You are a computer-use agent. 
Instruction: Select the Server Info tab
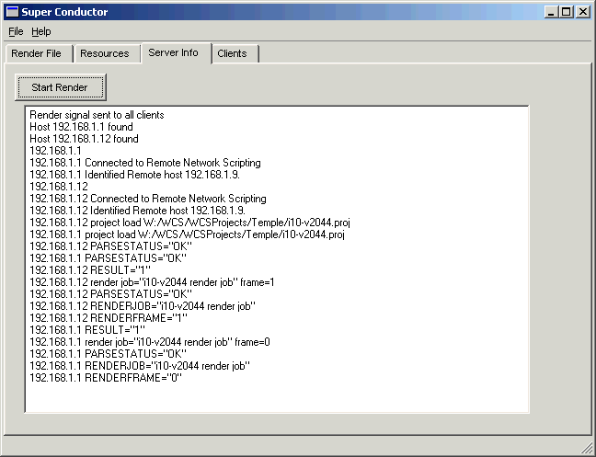pos(173,52)
